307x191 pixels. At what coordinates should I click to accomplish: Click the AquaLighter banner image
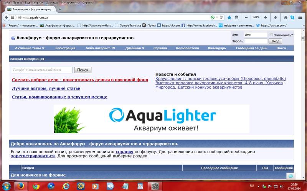[151, 119]
